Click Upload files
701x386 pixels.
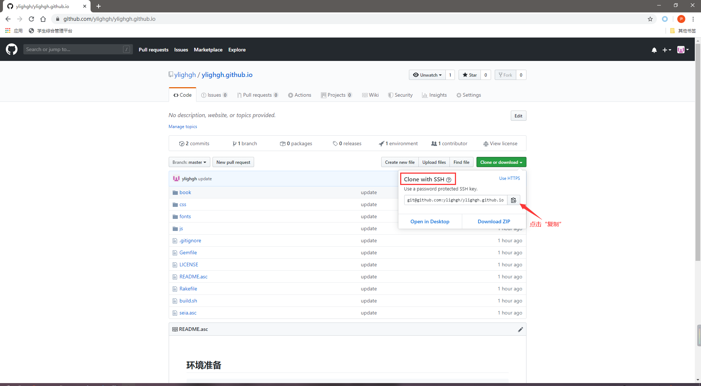point(434,162)
